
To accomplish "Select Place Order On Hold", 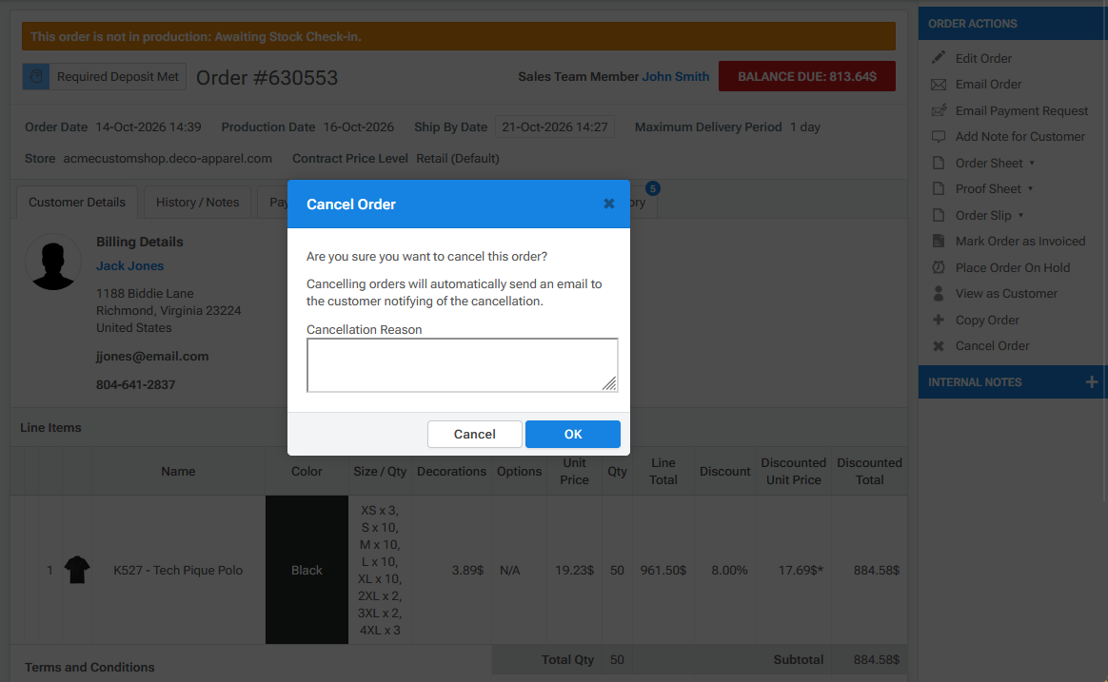I will click(1012, 267).
